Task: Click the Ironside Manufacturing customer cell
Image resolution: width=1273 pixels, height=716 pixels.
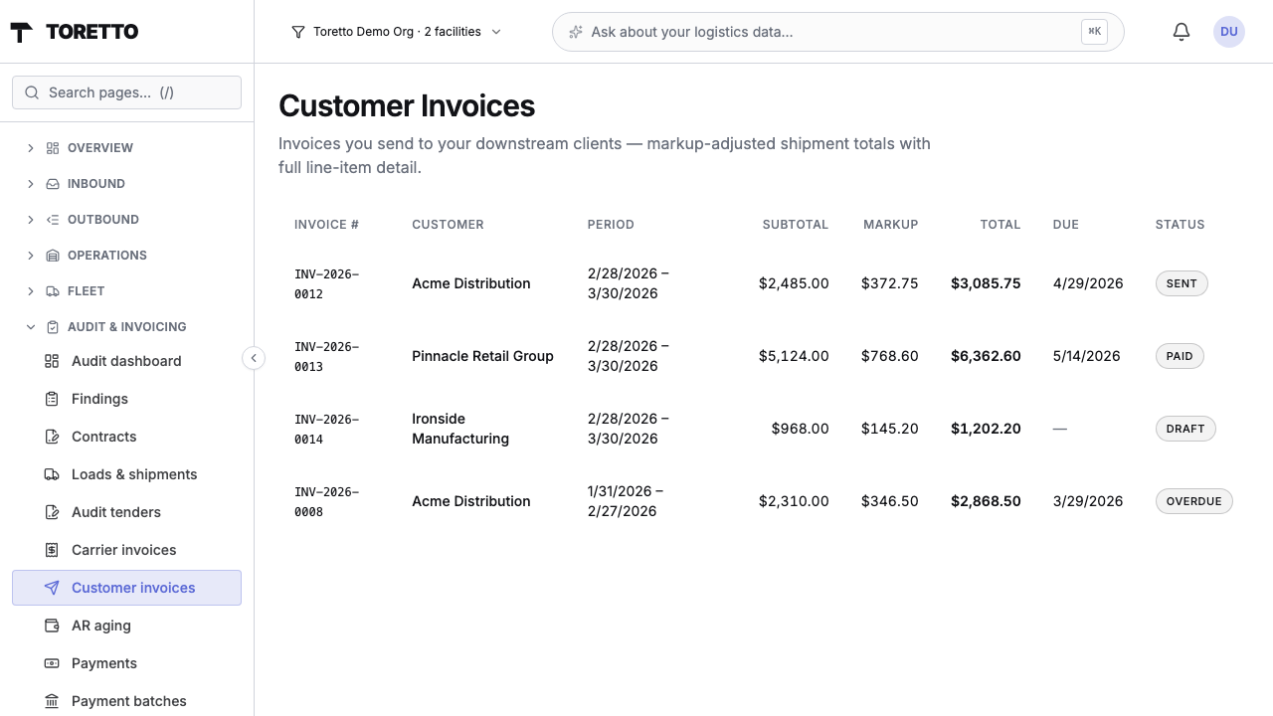Action: click(x=460, y=429)
